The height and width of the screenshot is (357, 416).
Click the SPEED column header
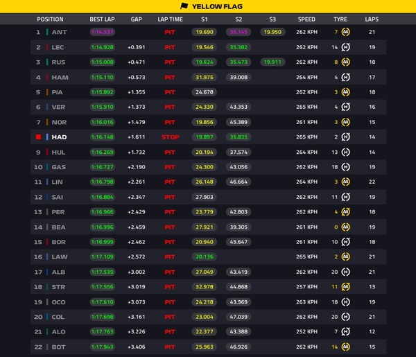pyautogui.click(x=306, y=19)
